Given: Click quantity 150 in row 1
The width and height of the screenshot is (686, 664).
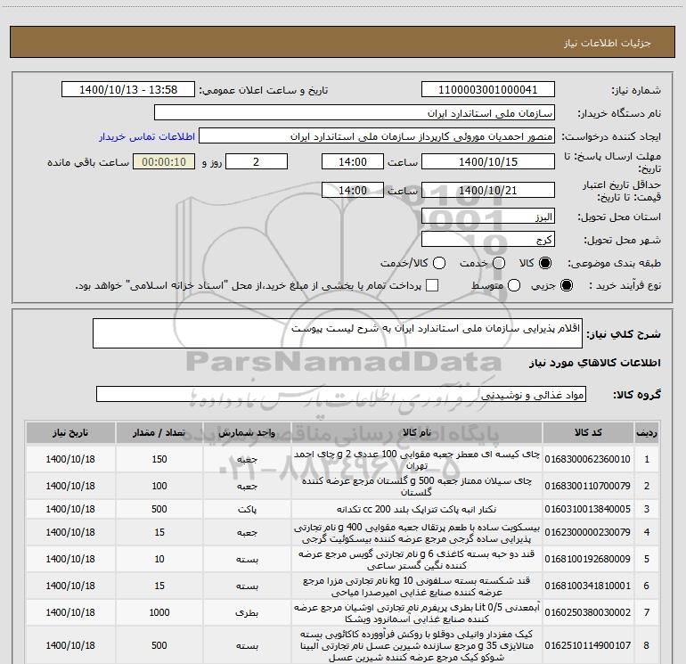Looking at the screenshot, I should click(x=159, y=459).
